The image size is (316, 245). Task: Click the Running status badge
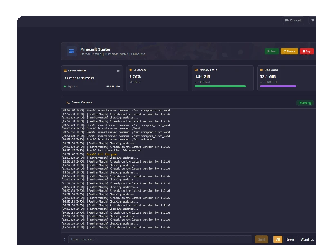pyautogui.click(x=305, y=102)
